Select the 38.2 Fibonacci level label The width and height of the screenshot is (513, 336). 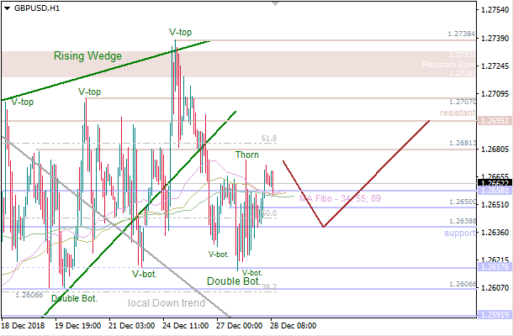(269, 286)
